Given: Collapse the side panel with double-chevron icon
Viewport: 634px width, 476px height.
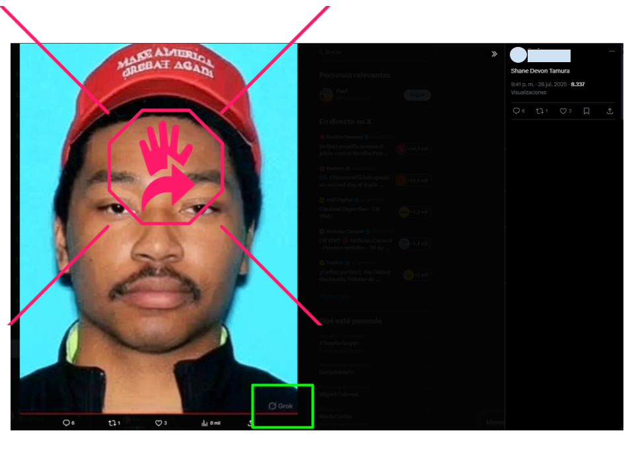Looking at the screenshot, I should [494, 54].
